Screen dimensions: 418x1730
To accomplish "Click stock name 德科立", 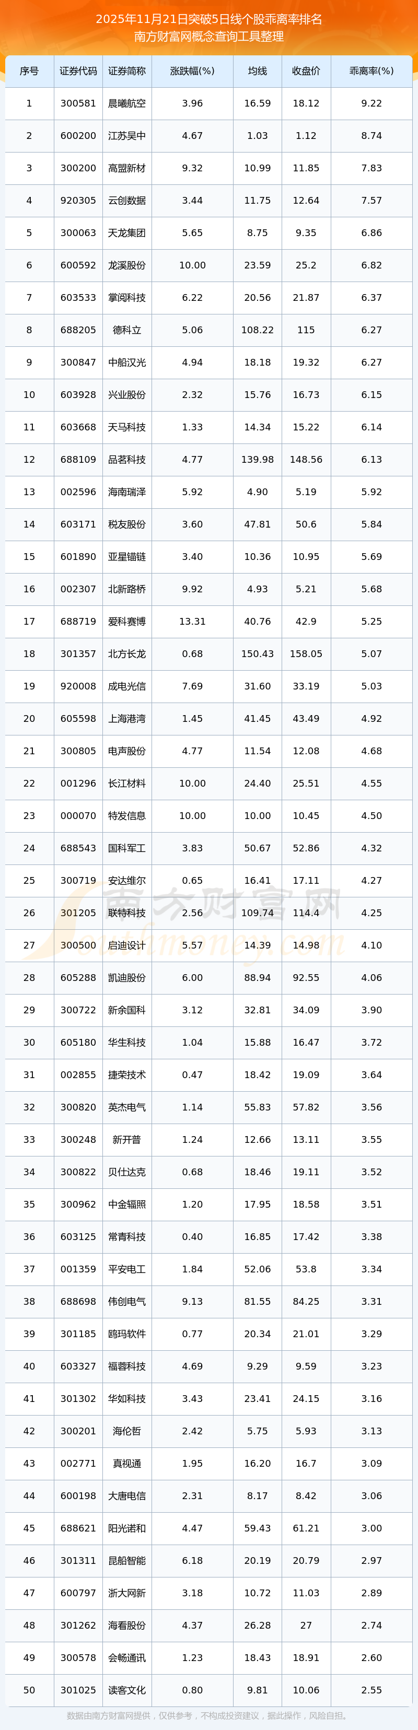I will tap(127, 330).
